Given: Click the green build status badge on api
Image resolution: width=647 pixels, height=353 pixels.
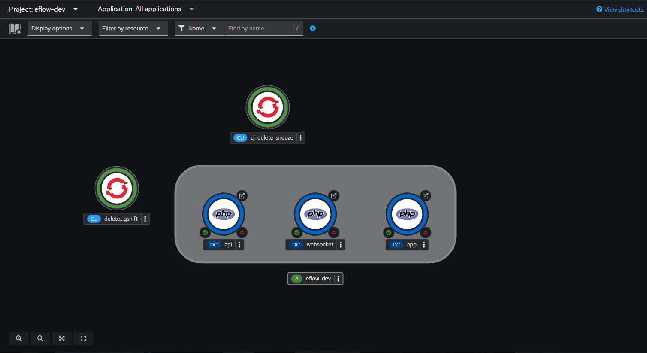Looking at the screenshot, I should (x=205, y=233).
